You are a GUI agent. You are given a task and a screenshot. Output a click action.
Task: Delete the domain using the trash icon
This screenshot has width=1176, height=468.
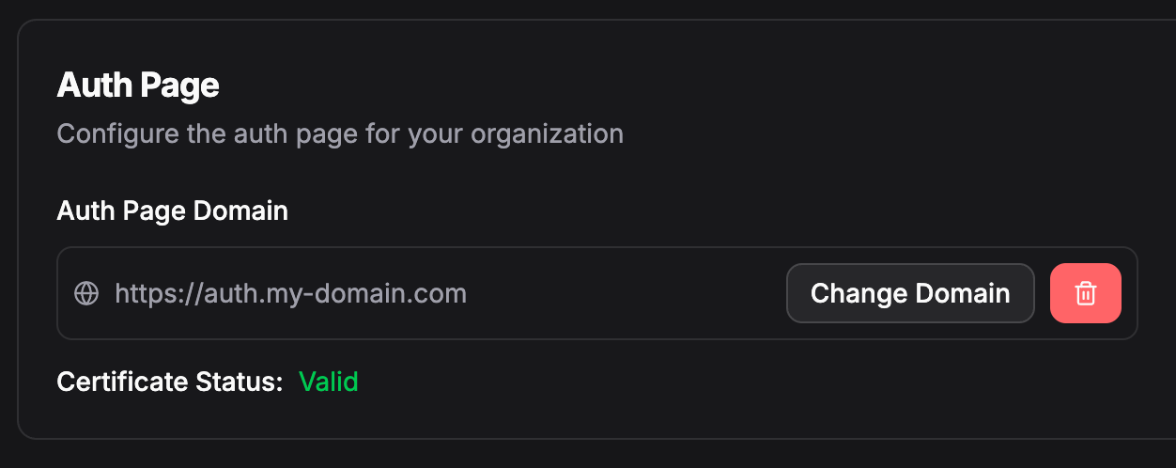coord(1085,293)
